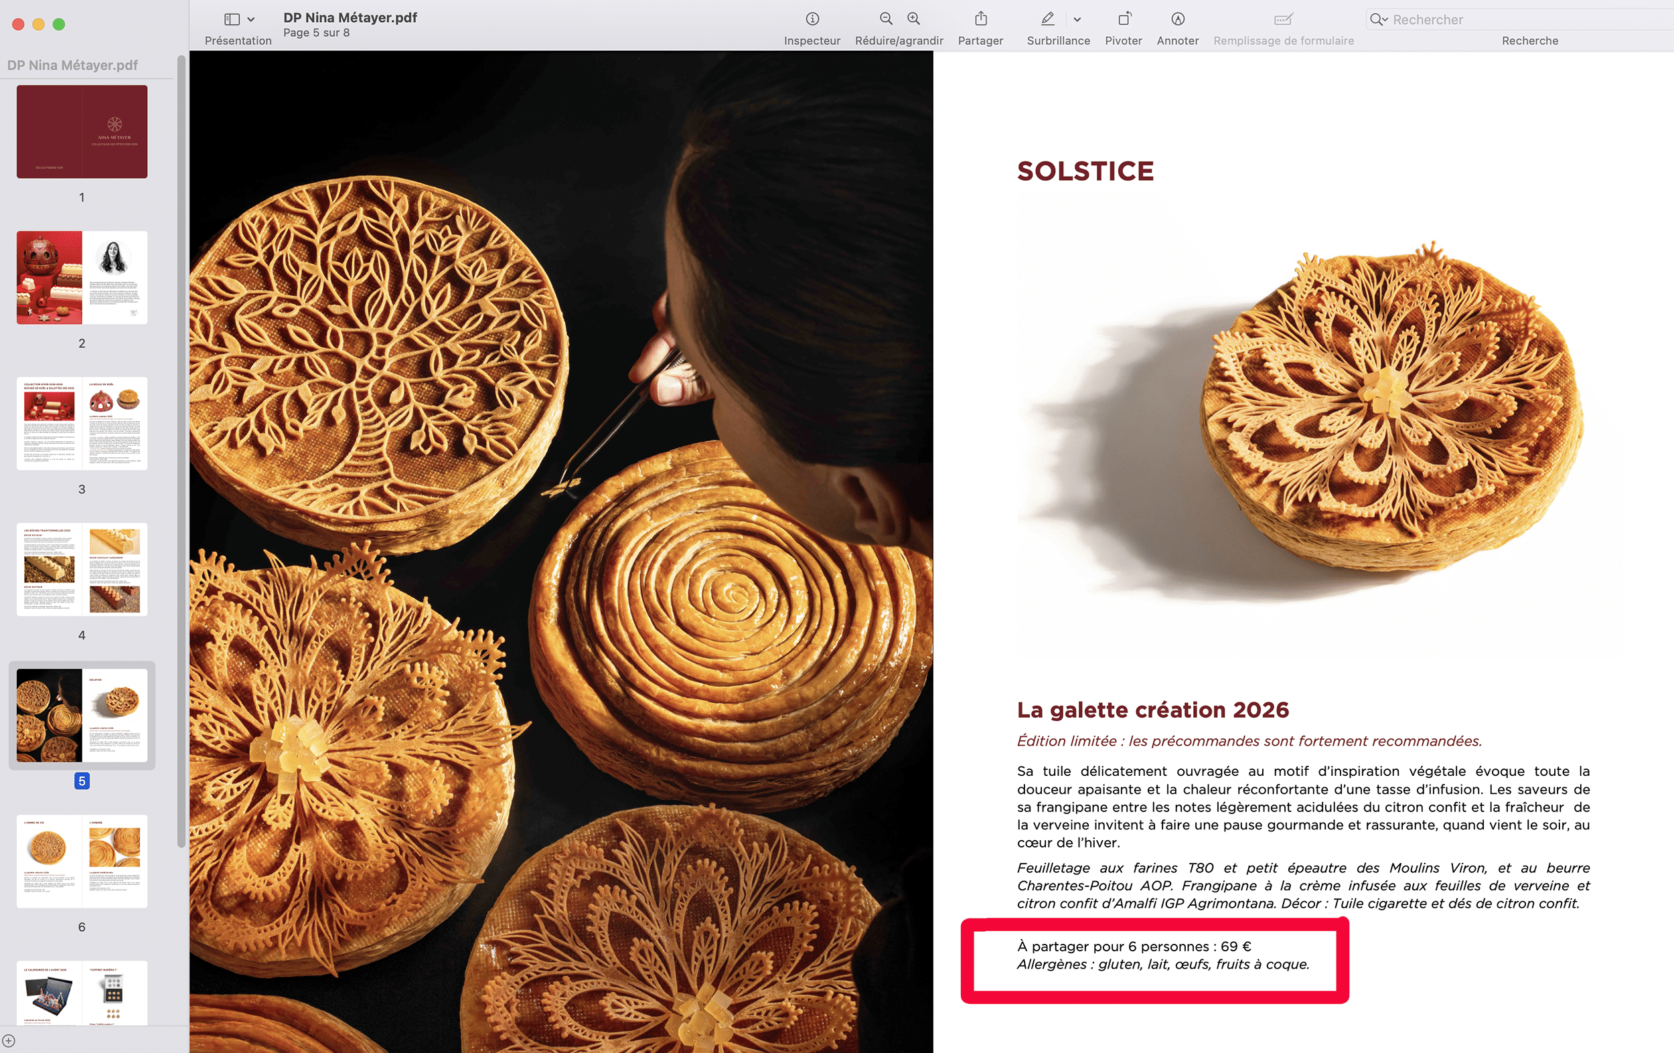Open page 6 thumbnail in sidebar
1674x1053 pixels.
82,861
